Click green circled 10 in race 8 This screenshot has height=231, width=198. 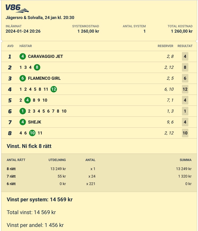(32, 133)
